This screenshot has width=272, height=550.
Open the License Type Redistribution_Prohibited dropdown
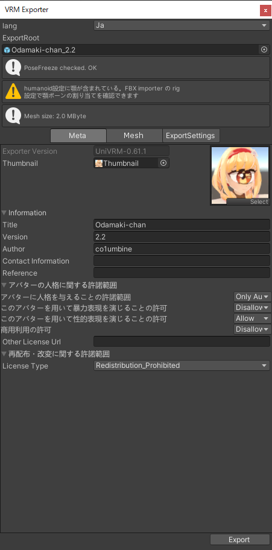coord(182,365)
